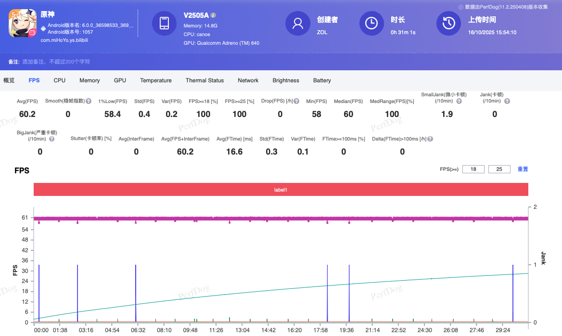Click the FPS threshold field showing 18

click(x=473, y=169)
